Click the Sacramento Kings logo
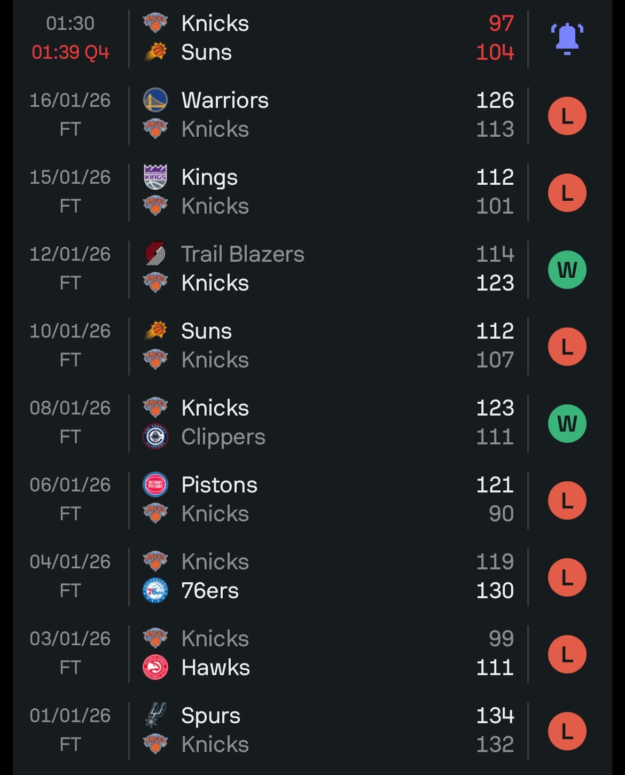The image size is (625, 775). click(x=155, y=177)
